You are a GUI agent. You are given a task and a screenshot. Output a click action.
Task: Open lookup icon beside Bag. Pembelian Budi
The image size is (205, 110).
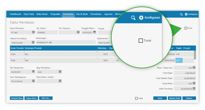[60, 72]
